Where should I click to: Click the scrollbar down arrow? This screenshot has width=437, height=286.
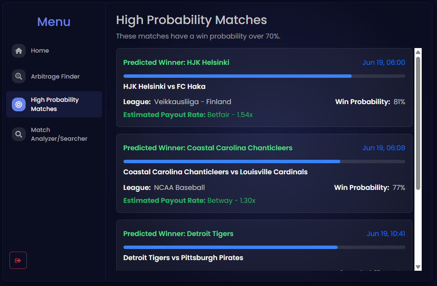click(418, 267)
